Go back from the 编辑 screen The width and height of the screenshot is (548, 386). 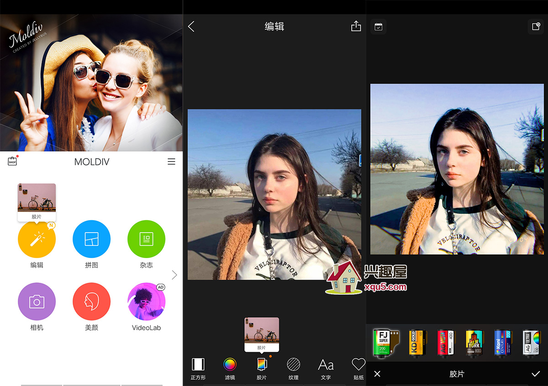point(191,26)
